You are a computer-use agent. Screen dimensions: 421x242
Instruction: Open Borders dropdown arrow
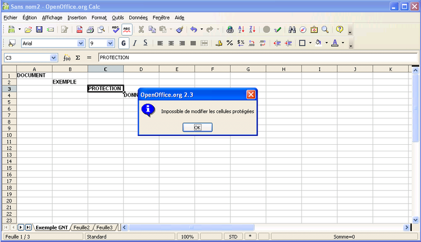click(x=310, y=43)
